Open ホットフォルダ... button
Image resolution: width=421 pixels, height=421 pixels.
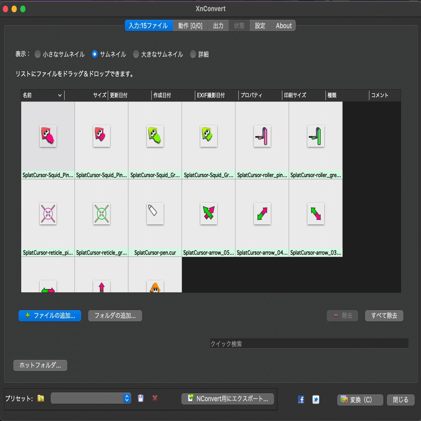(x=40, y=365)
